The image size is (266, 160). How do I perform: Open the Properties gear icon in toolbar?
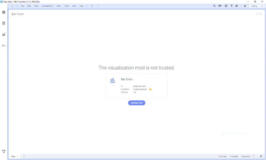click(237, 6)
